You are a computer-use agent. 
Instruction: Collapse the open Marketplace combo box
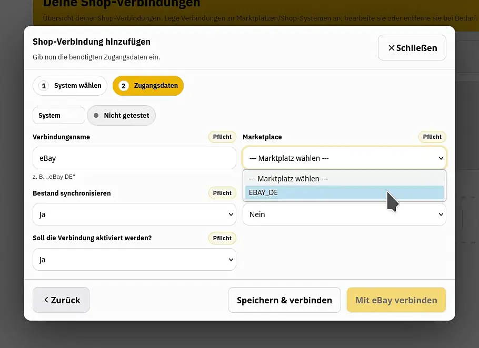coord(344,158)
